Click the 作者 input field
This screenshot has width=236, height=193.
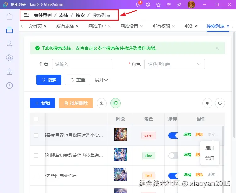(x=82, y=64)
